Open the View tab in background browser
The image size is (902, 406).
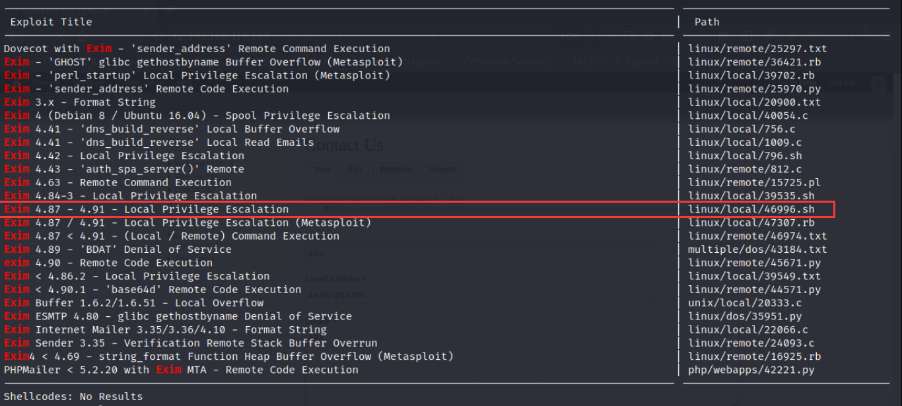point(322,170)
